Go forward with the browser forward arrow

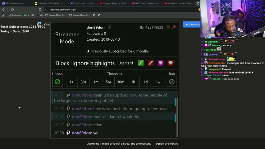pos(7,10)
